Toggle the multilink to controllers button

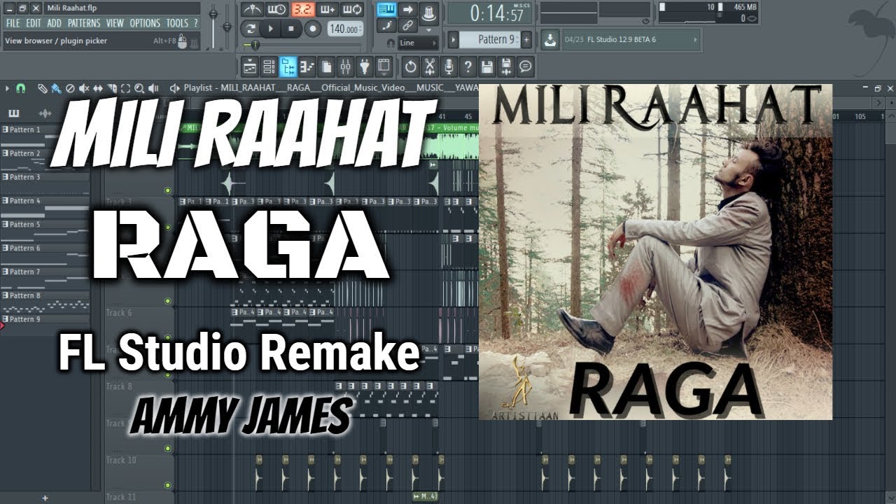click(408, 26)
